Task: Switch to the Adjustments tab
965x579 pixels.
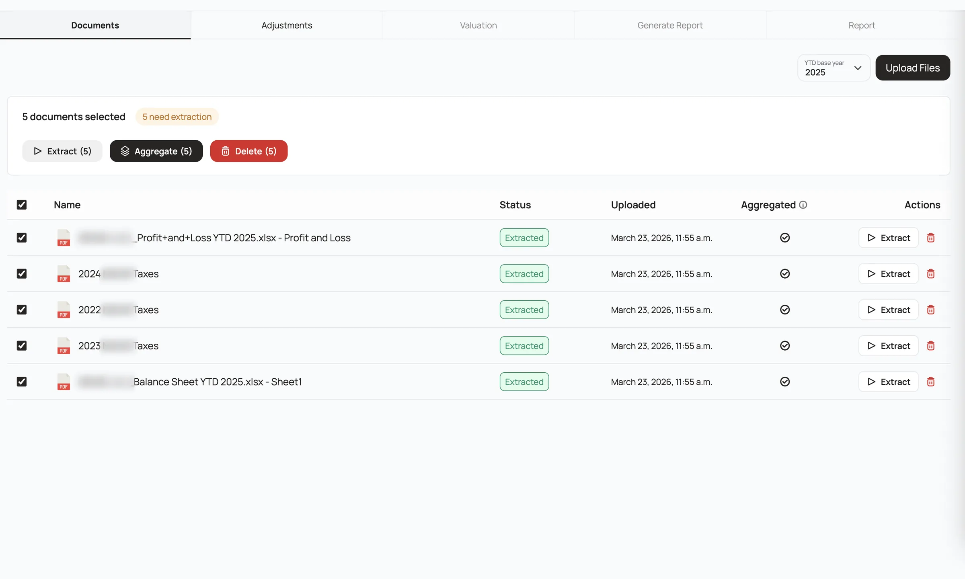Action: 287,25
